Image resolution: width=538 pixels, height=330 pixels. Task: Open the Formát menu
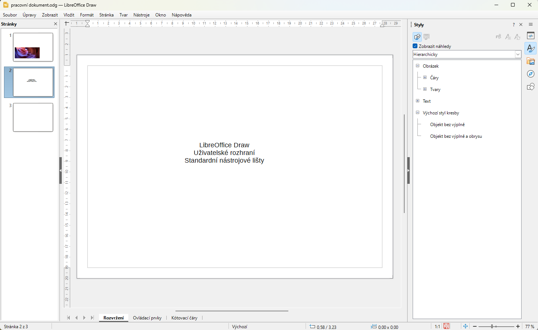point(87,15)
